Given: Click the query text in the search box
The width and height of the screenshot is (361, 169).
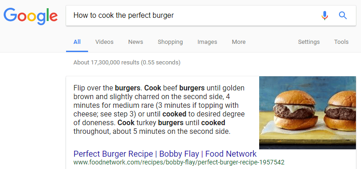Looking at the screenshot, I should tap(124, 16).
